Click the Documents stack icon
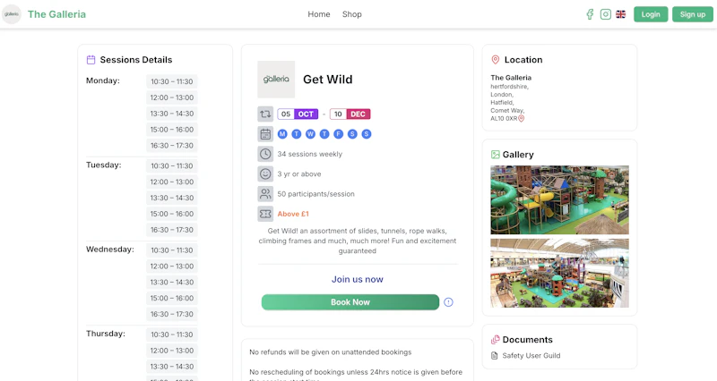The width and height of the screenshot is (717, 381). tap(496, 340)
